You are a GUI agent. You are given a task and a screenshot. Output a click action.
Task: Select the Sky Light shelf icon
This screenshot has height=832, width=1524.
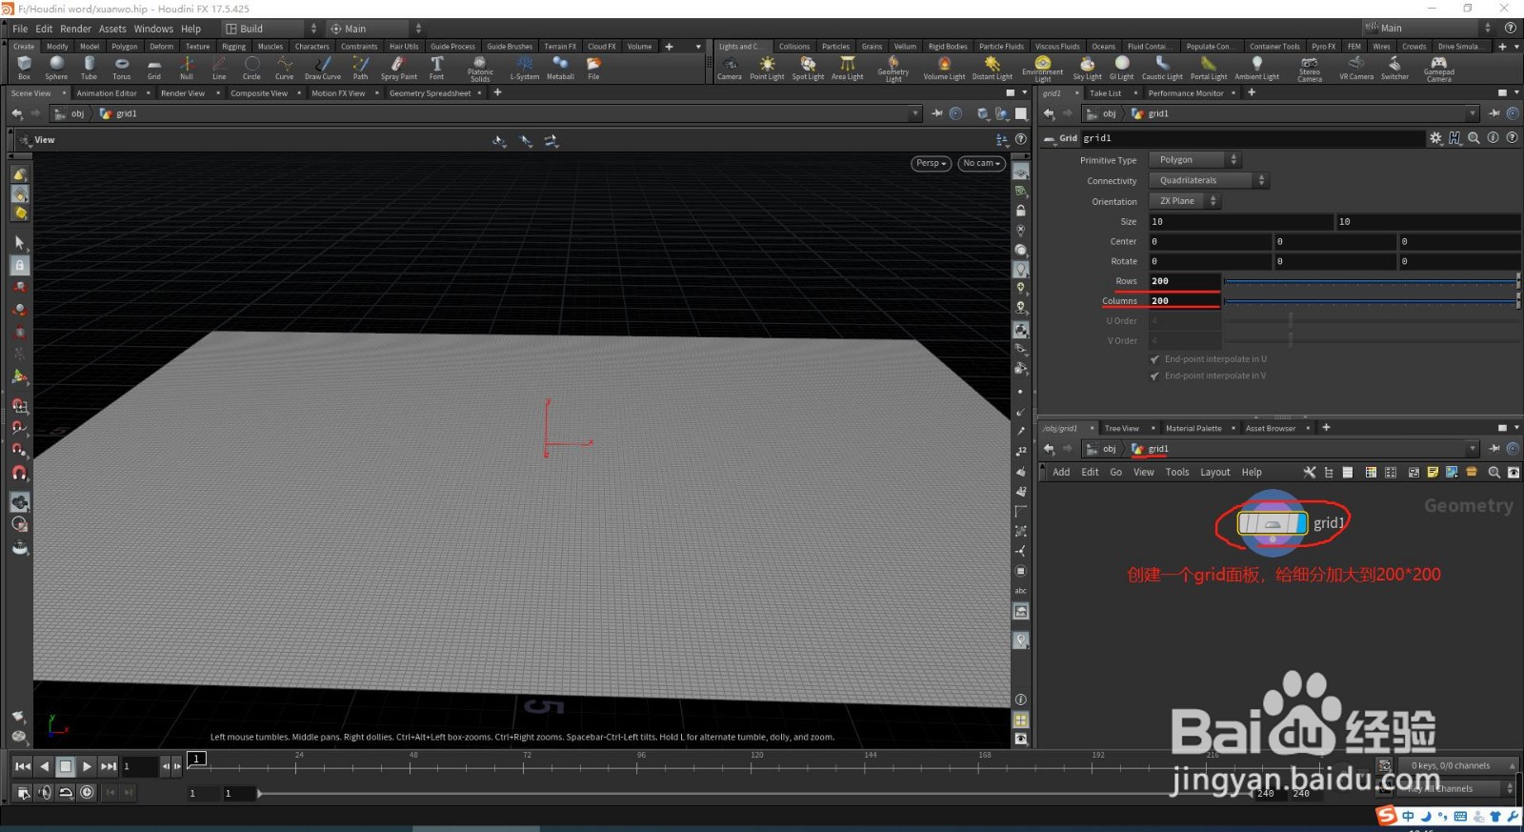tap(1087, 68)
